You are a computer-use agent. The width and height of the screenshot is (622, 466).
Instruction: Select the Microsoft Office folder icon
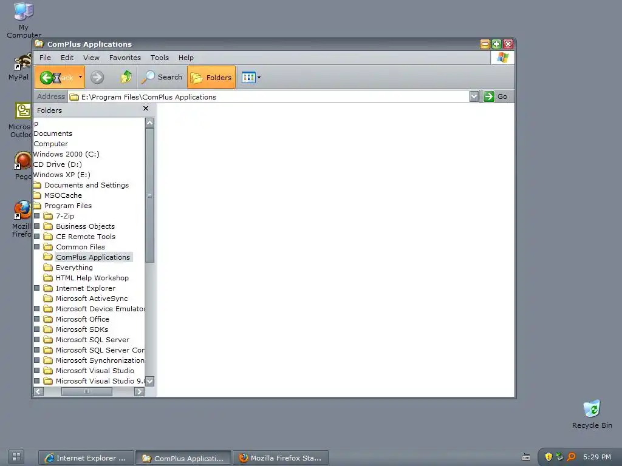click(48, 319)
